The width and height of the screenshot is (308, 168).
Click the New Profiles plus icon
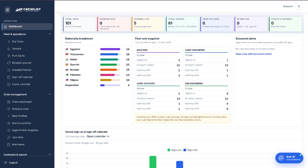click(9, 116)
